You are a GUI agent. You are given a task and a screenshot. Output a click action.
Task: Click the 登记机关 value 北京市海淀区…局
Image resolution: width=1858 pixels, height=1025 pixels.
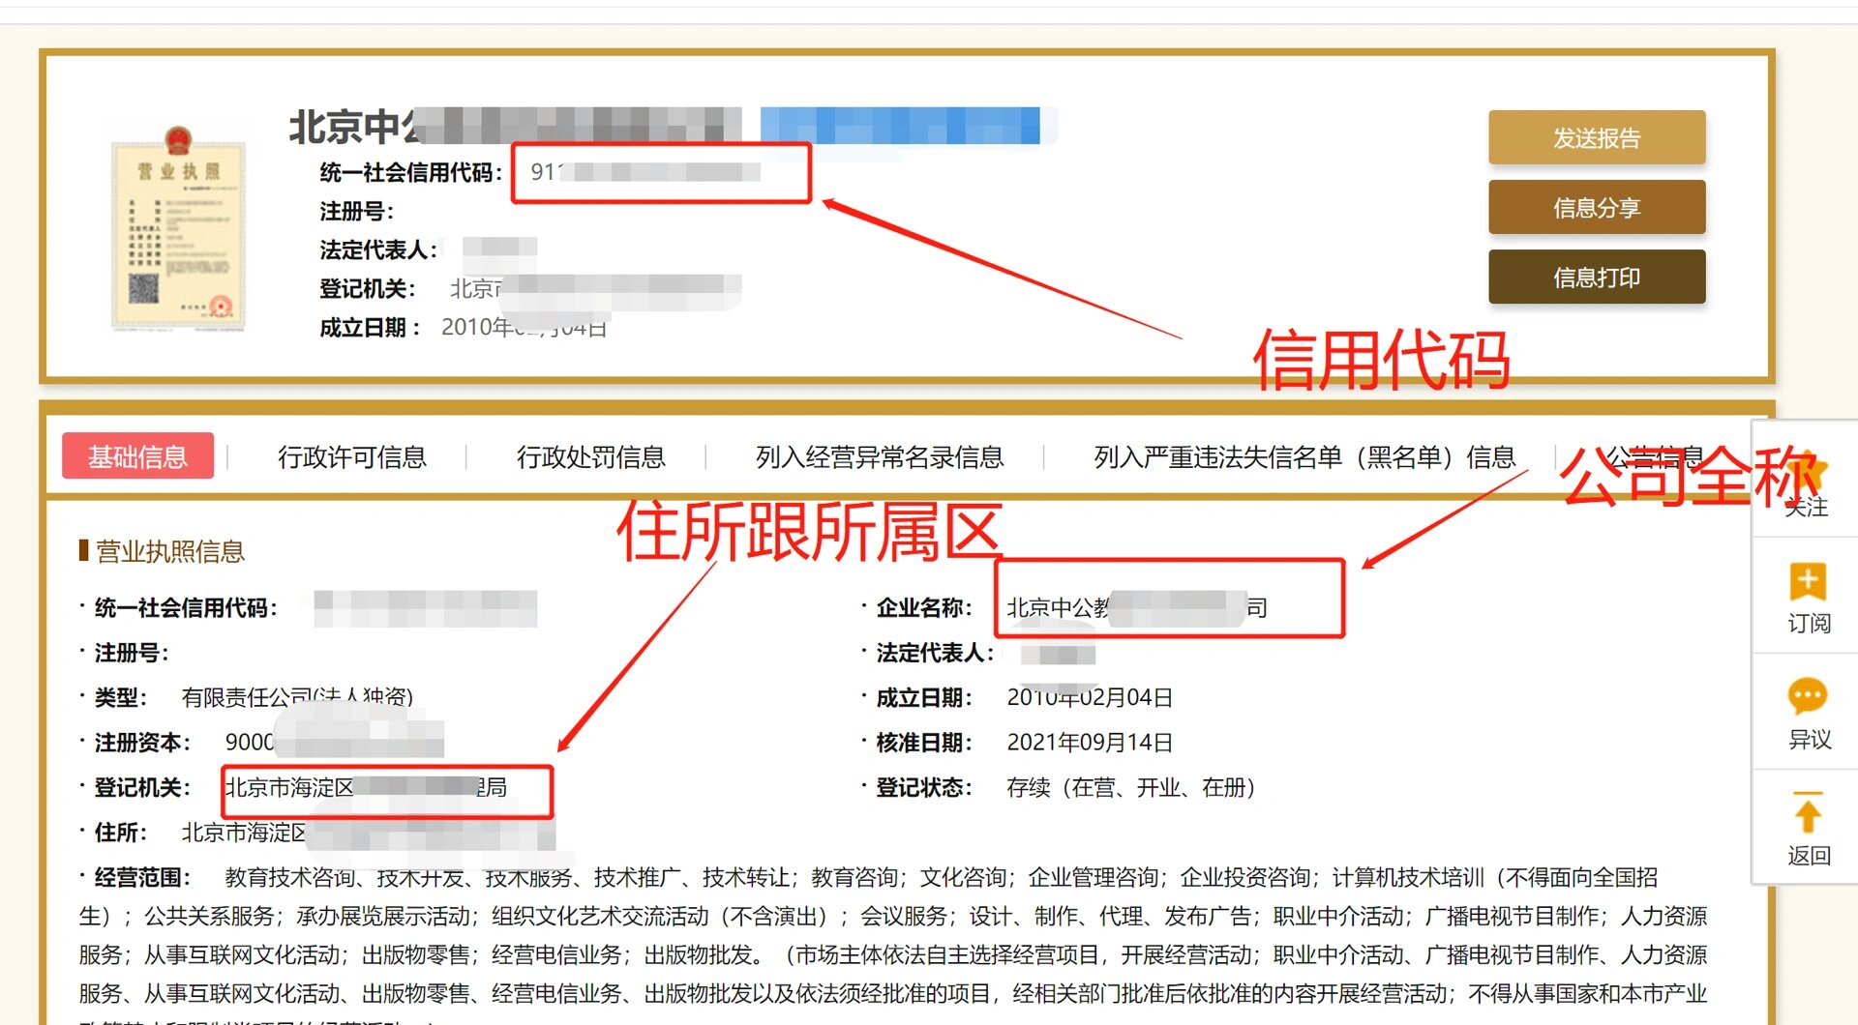coord(366,787)
